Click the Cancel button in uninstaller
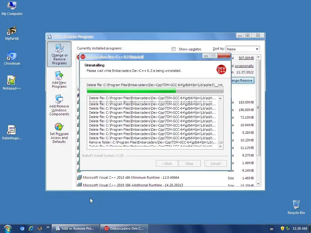 215,164
